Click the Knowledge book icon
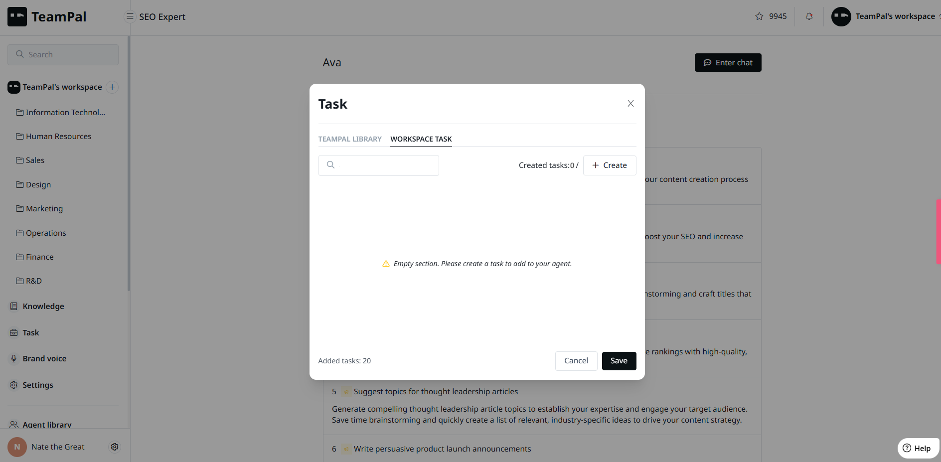The image size is (941, 462). click(x=14, y=307)
